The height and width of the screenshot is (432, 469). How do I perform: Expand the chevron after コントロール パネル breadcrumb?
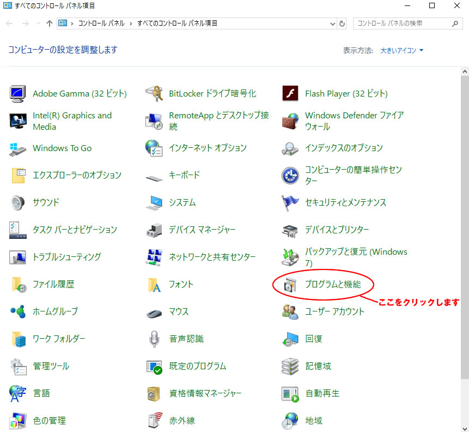tap(131, 23)
